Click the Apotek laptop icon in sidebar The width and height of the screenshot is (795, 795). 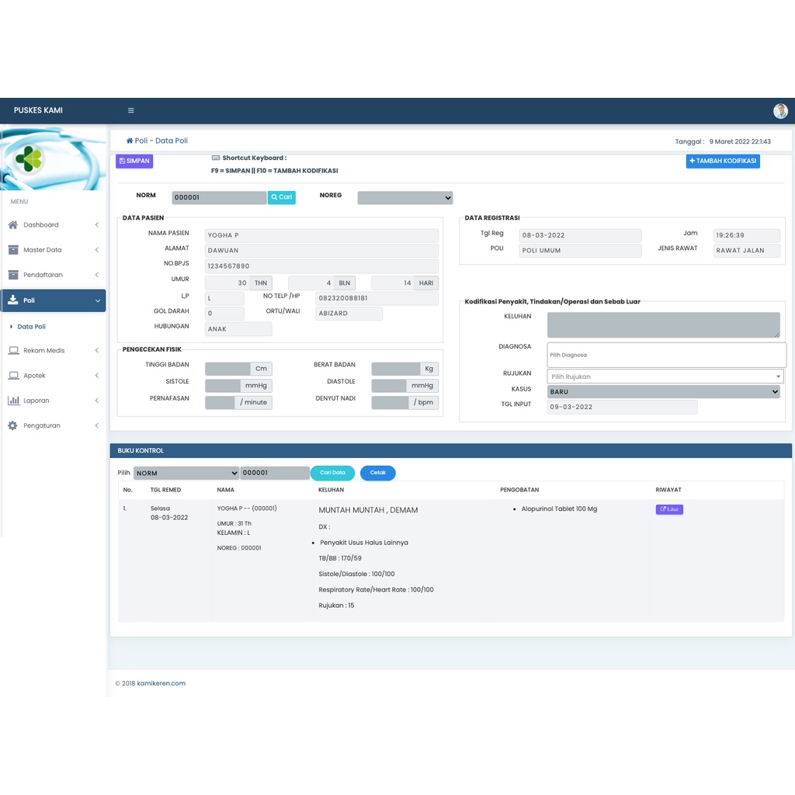13,376
